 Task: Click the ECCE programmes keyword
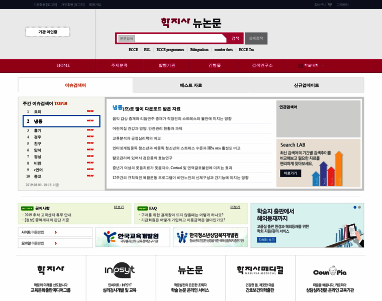coord(170,50)
